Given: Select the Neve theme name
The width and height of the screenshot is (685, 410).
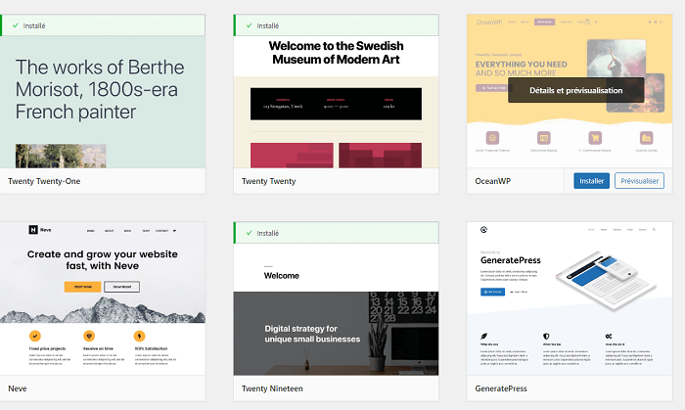Looking at the screenshot, I should 18,388.
